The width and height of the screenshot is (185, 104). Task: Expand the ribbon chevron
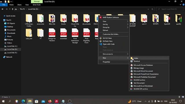[180, 5]
